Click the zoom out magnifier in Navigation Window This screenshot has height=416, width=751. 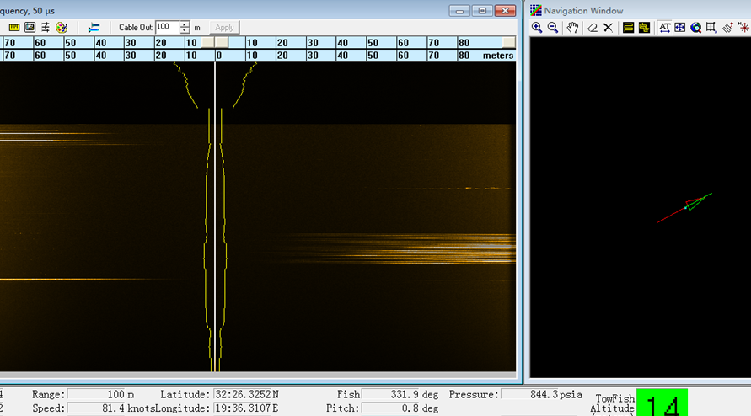click(553, 28)
